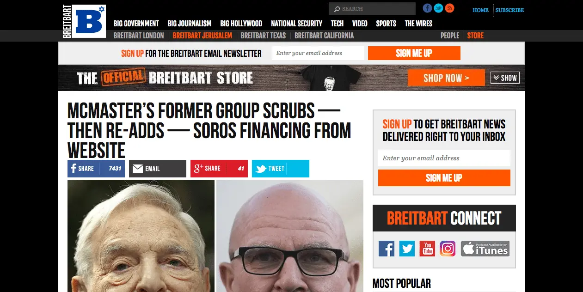The width and height of the screenshot is (583, 292).
Task: Open RSS feed icon in header
Action: pos(449,8)
